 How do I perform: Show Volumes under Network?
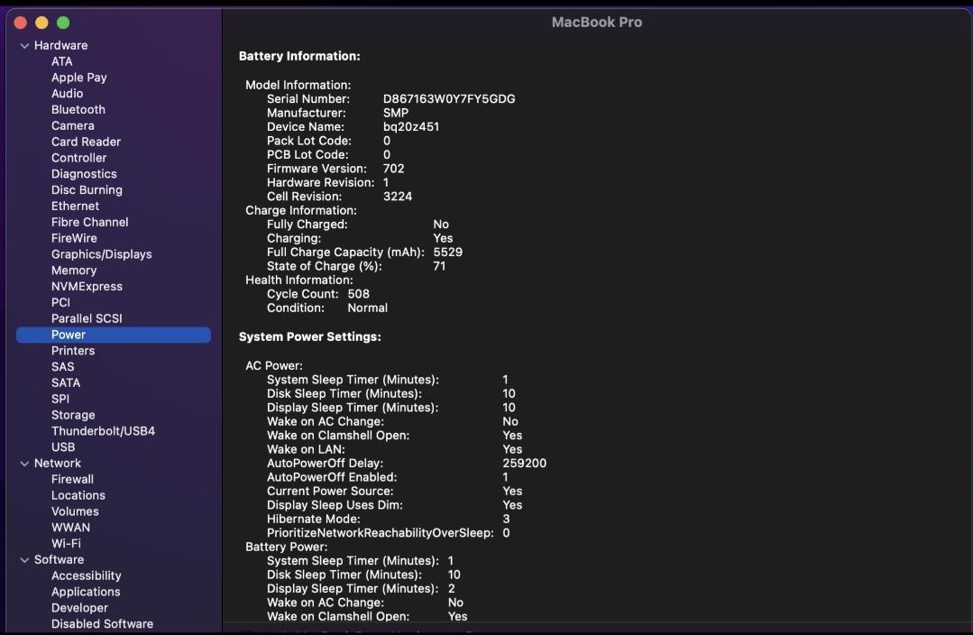click(75, 512)
